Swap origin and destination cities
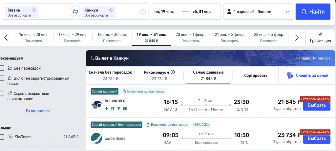 tap(75, 12)
